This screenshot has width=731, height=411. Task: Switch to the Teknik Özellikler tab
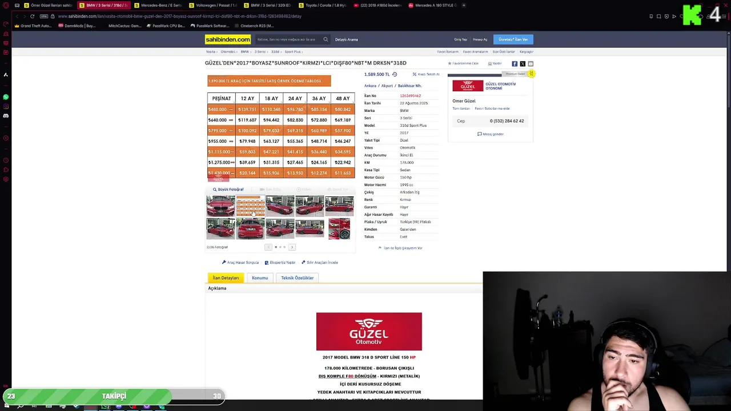[297, 278]
